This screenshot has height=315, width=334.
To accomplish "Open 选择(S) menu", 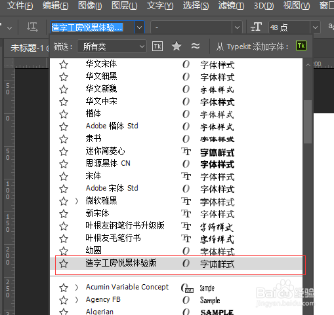I will click(x=196, y=5).
